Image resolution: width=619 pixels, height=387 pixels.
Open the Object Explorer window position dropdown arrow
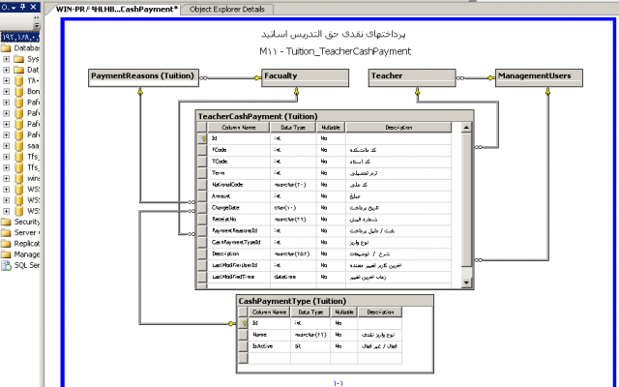coord(15,7)
